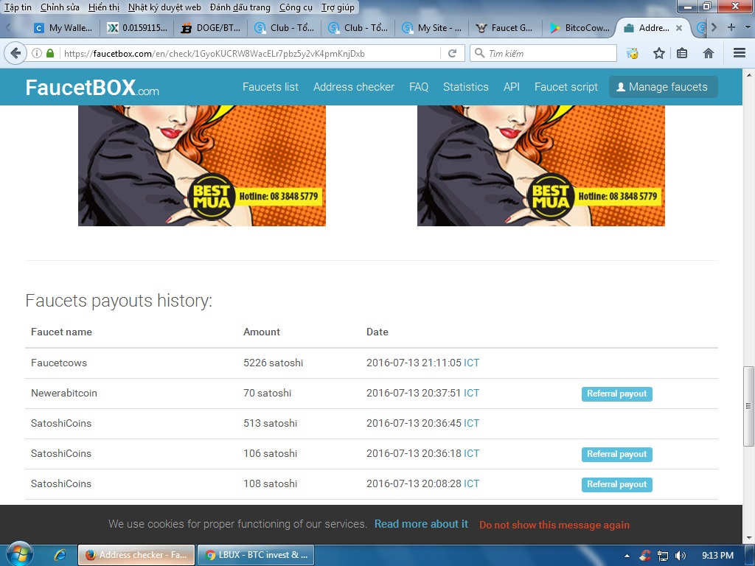Select the 5226 satoshi amount
Screen dimensions: 755x566
273,363
